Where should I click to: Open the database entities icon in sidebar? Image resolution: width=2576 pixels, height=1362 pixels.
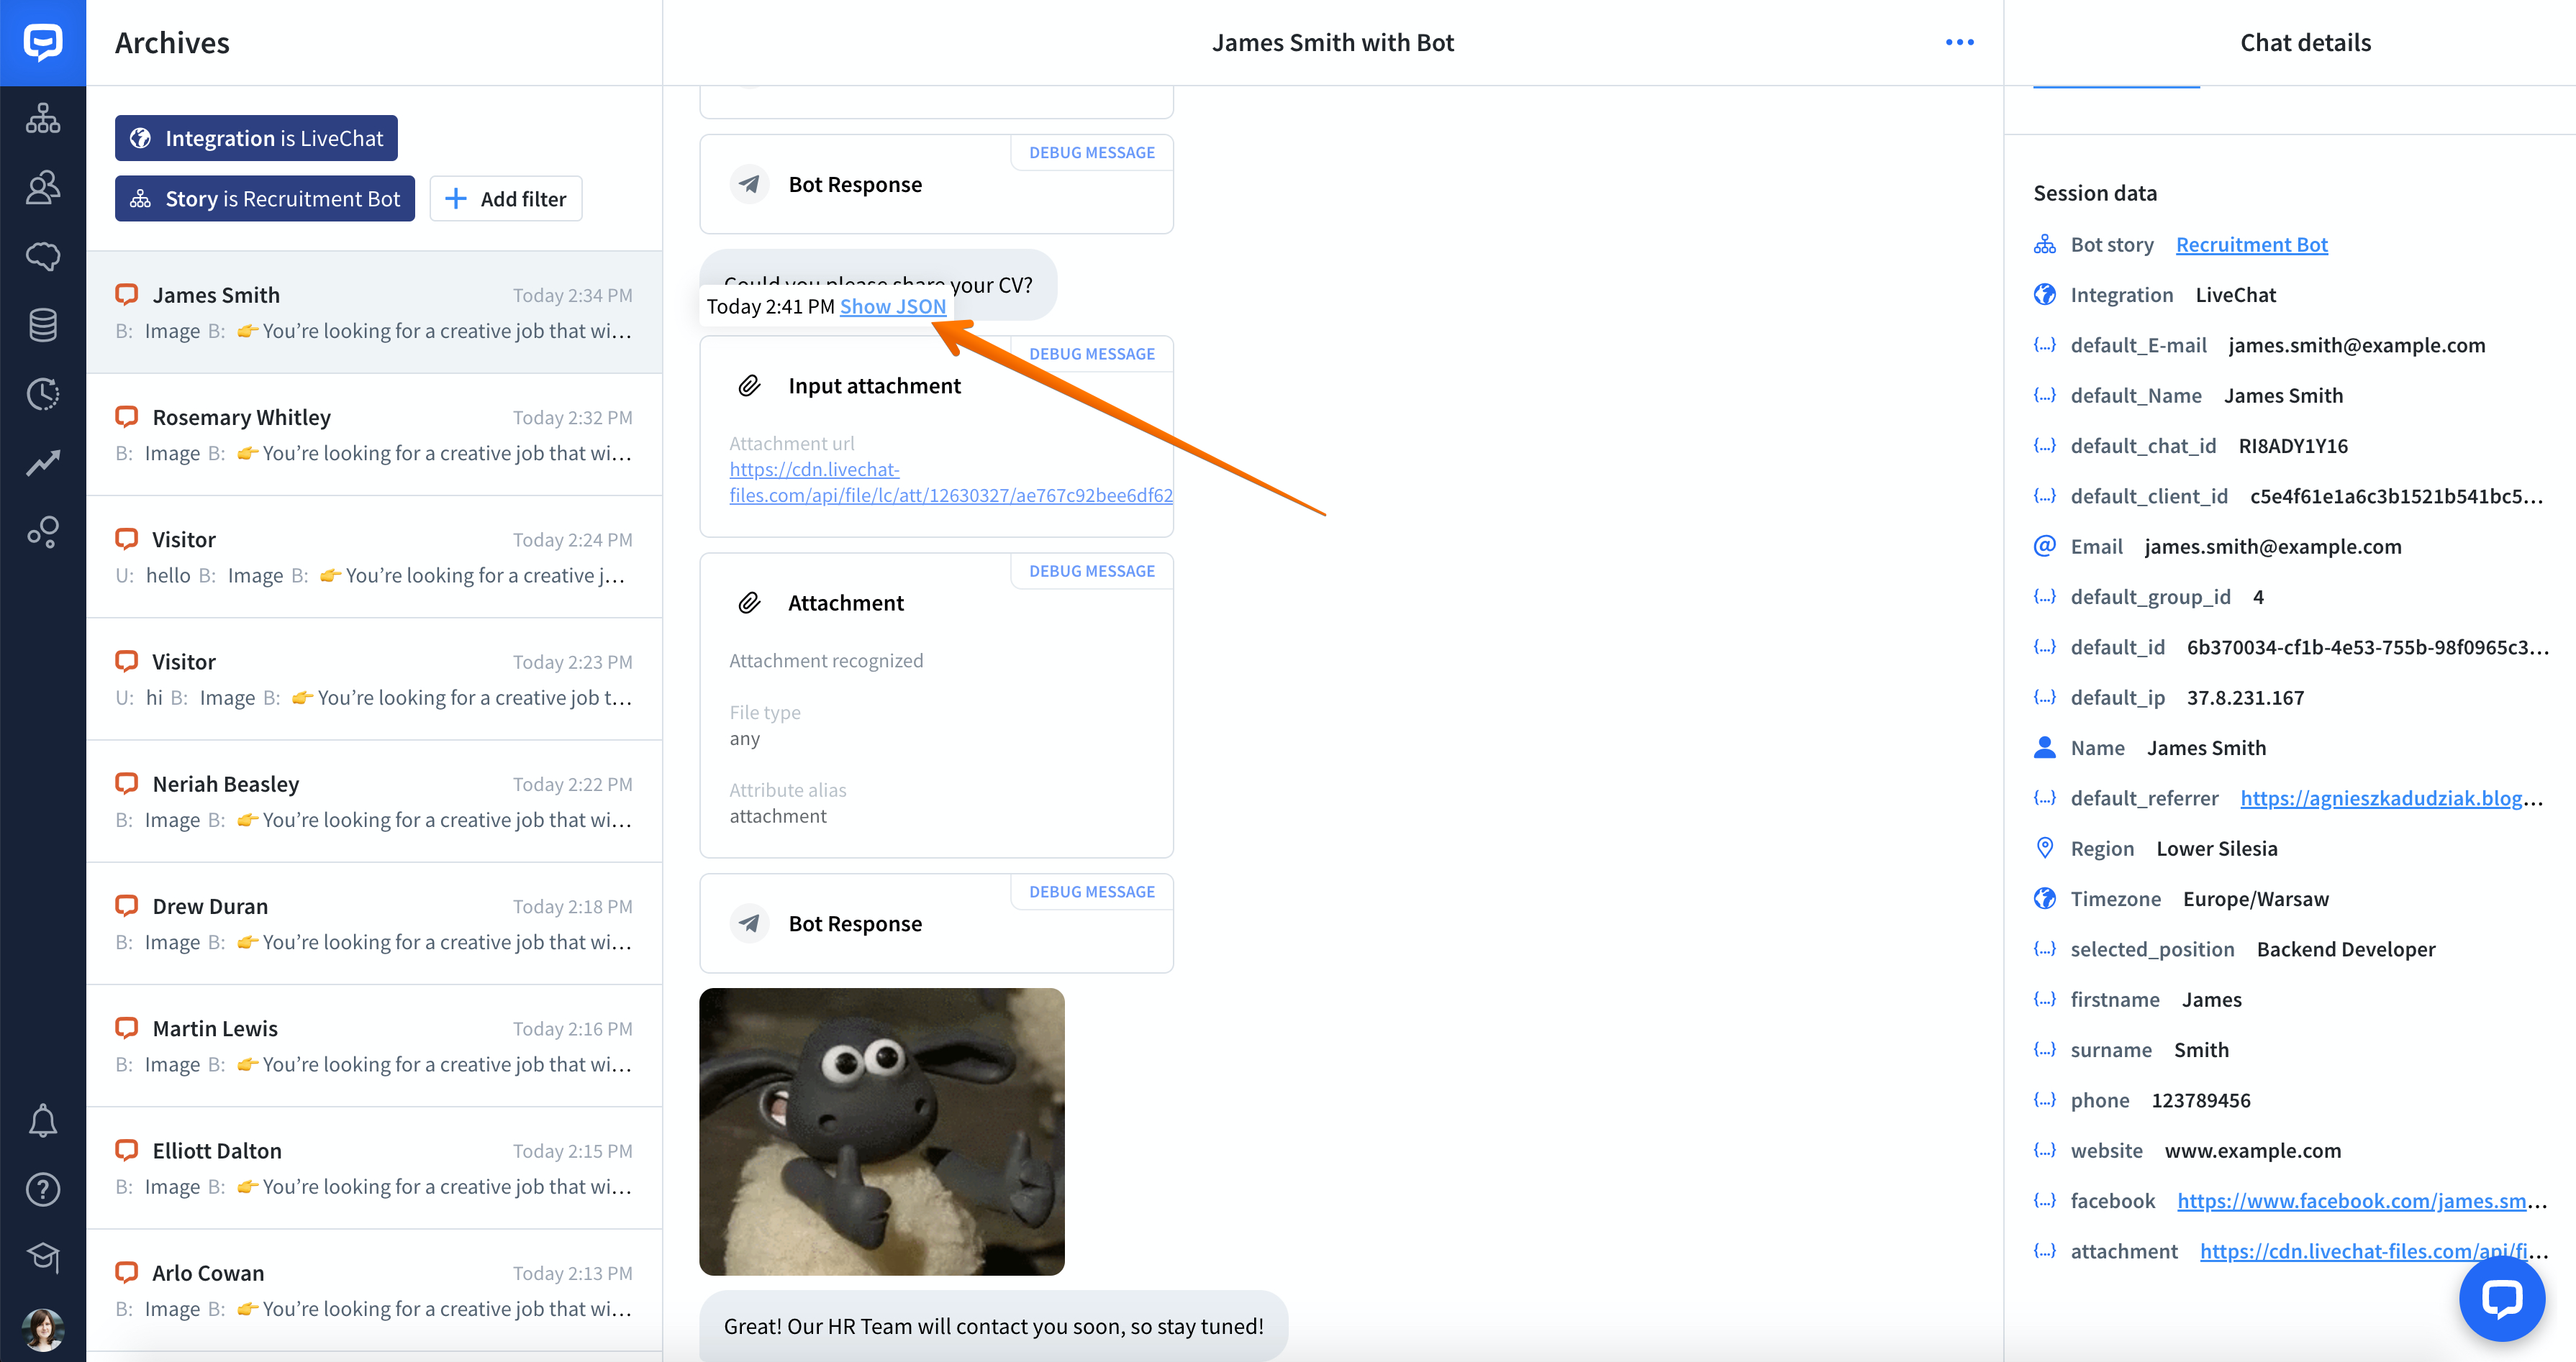pyautogui.click(x=43, y=325)
